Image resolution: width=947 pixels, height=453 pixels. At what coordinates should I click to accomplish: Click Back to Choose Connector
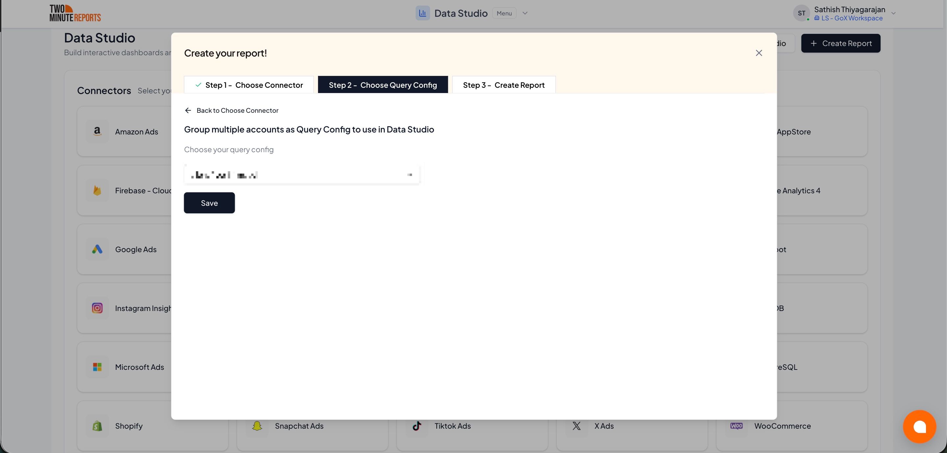tap(231, 110)
